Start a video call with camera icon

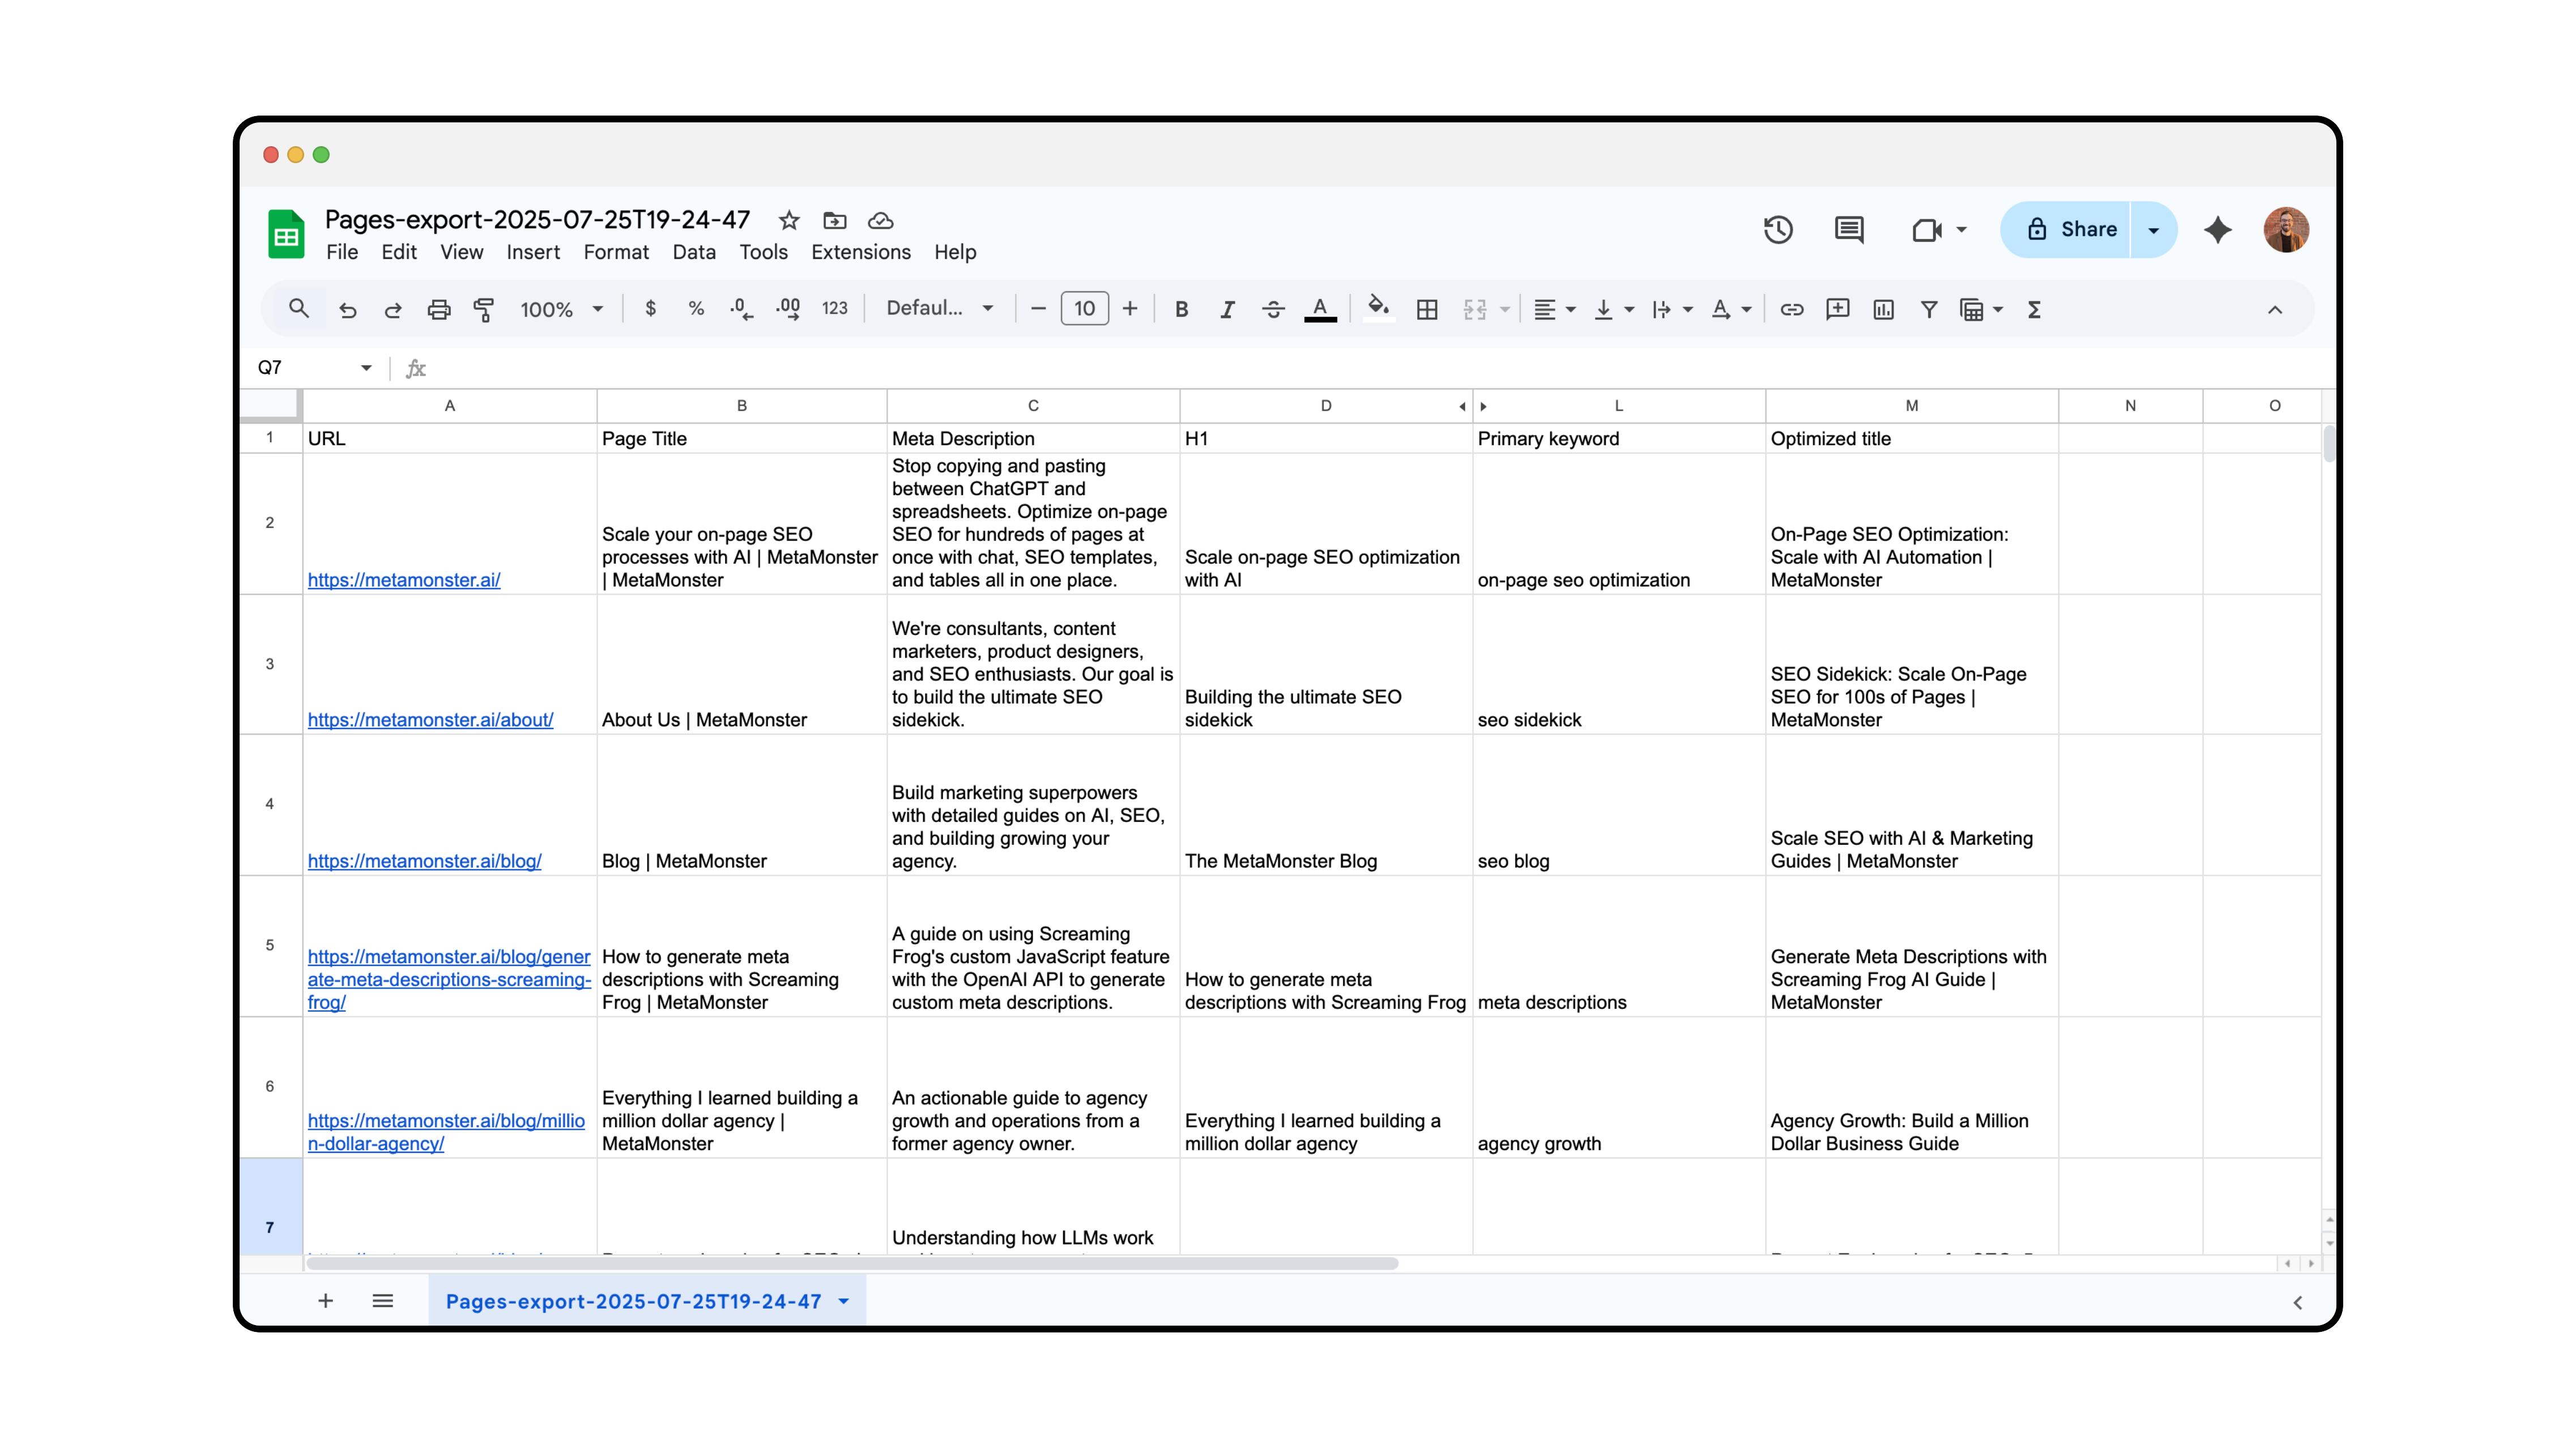pyautogui.click(x=1927, y=230)
